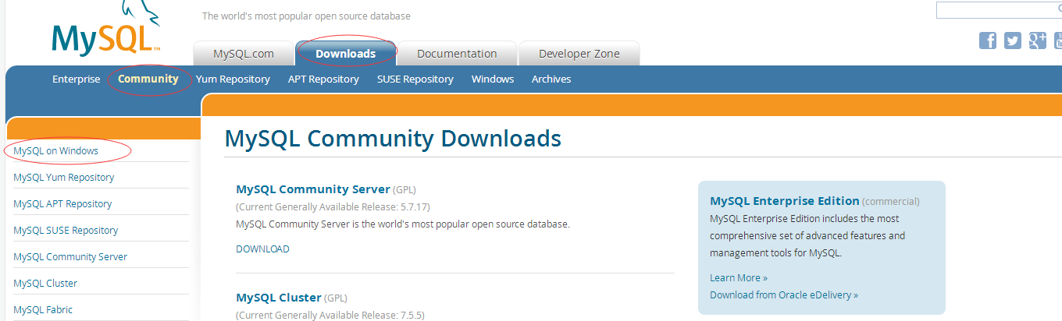Switch to the MySQL.com tab
The image size is (1062, 321).
[244, 54]
